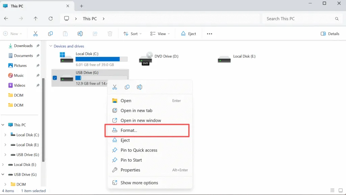This screenshot has height=195, width=346.
Task: Toggle the Details pane on
Action: click(x=330, y=34)
